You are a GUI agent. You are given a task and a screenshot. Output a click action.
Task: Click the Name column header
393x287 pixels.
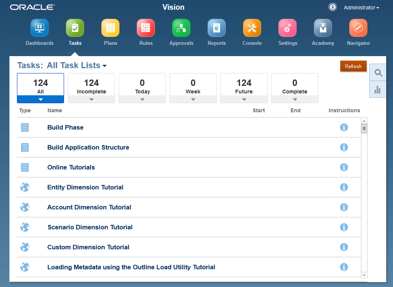55,110
